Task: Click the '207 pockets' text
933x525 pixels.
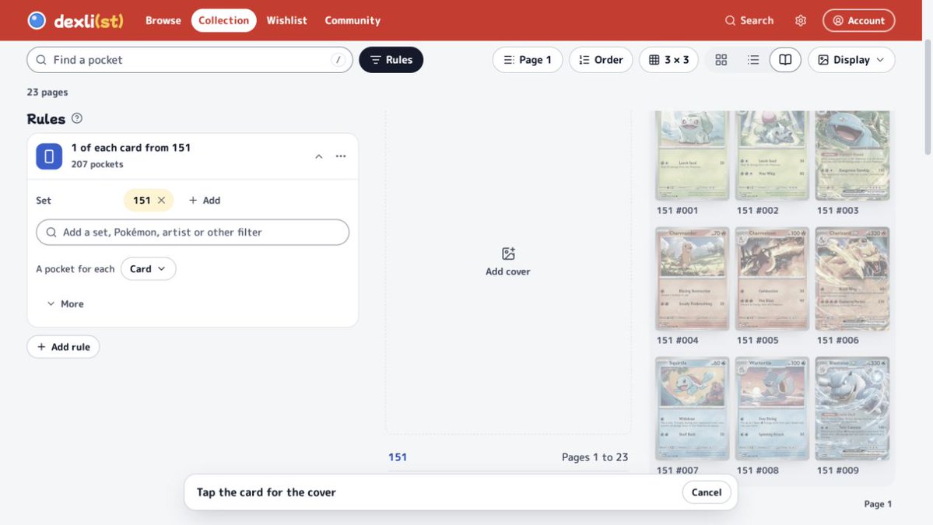Action: click(x=97, y=164)
